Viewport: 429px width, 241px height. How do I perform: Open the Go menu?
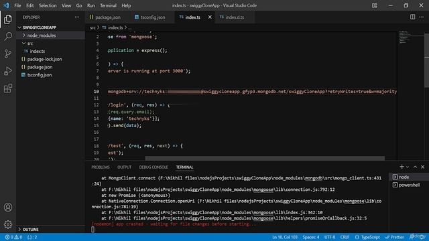tap(79, 5)
